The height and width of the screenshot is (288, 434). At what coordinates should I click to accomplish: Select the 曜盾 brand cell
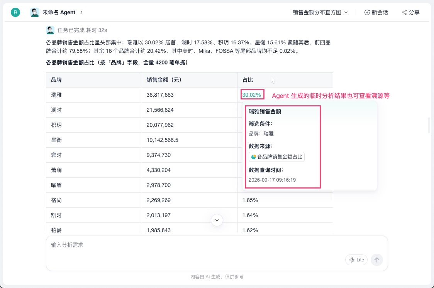[x=94, y=185]
